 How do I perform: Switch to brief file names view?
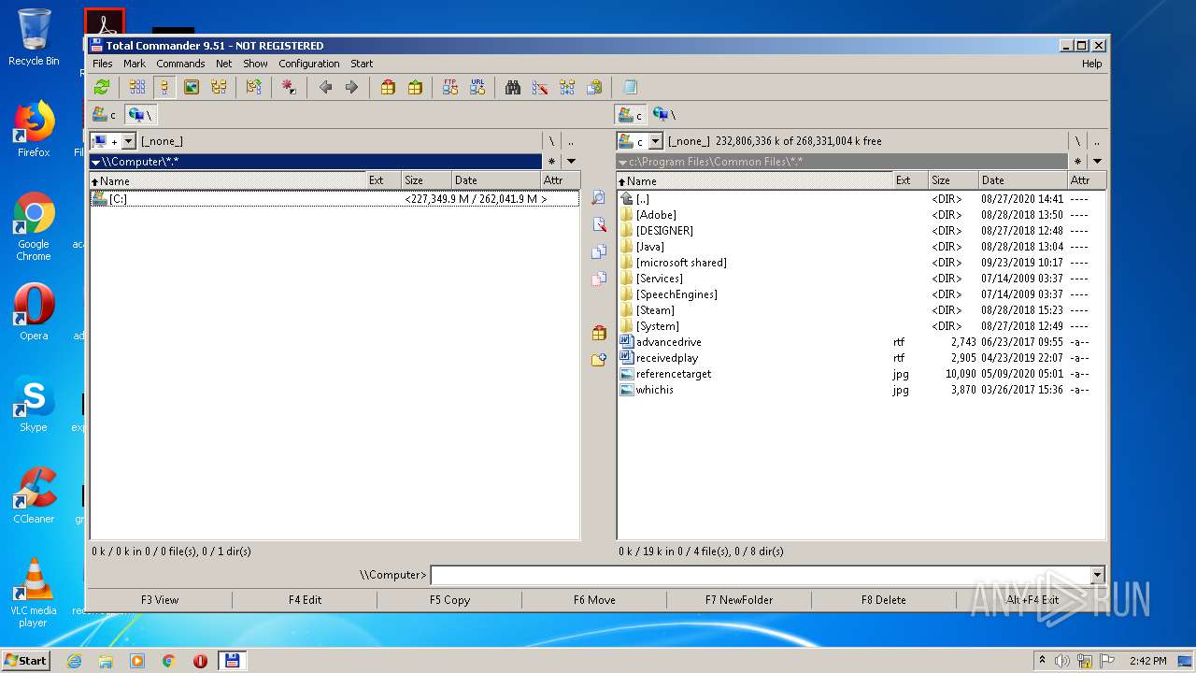(137, 87)
